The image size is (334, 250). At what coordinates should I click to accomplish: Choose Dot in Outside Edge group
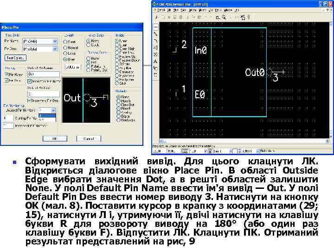tap(88, 62)
